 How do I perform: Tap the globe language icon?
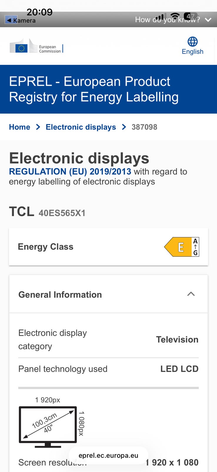pyautogui.click(x=193, y=42)
